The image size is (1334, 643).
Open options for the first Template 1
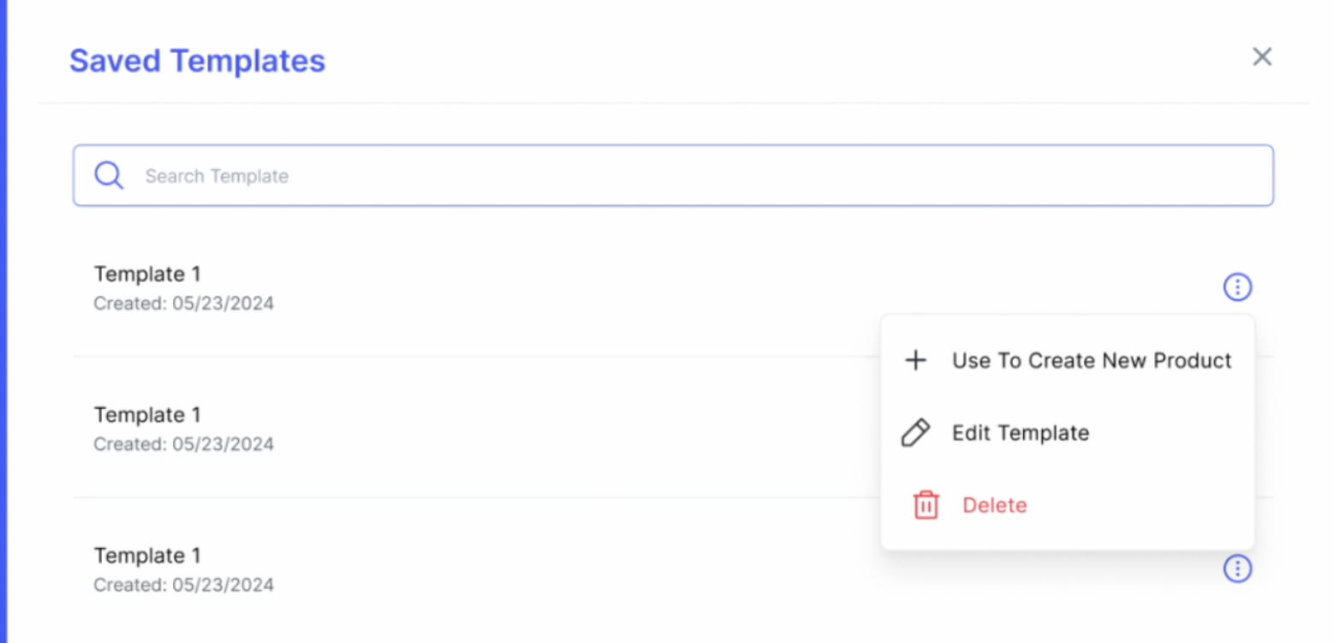[x=1237, y=287]
